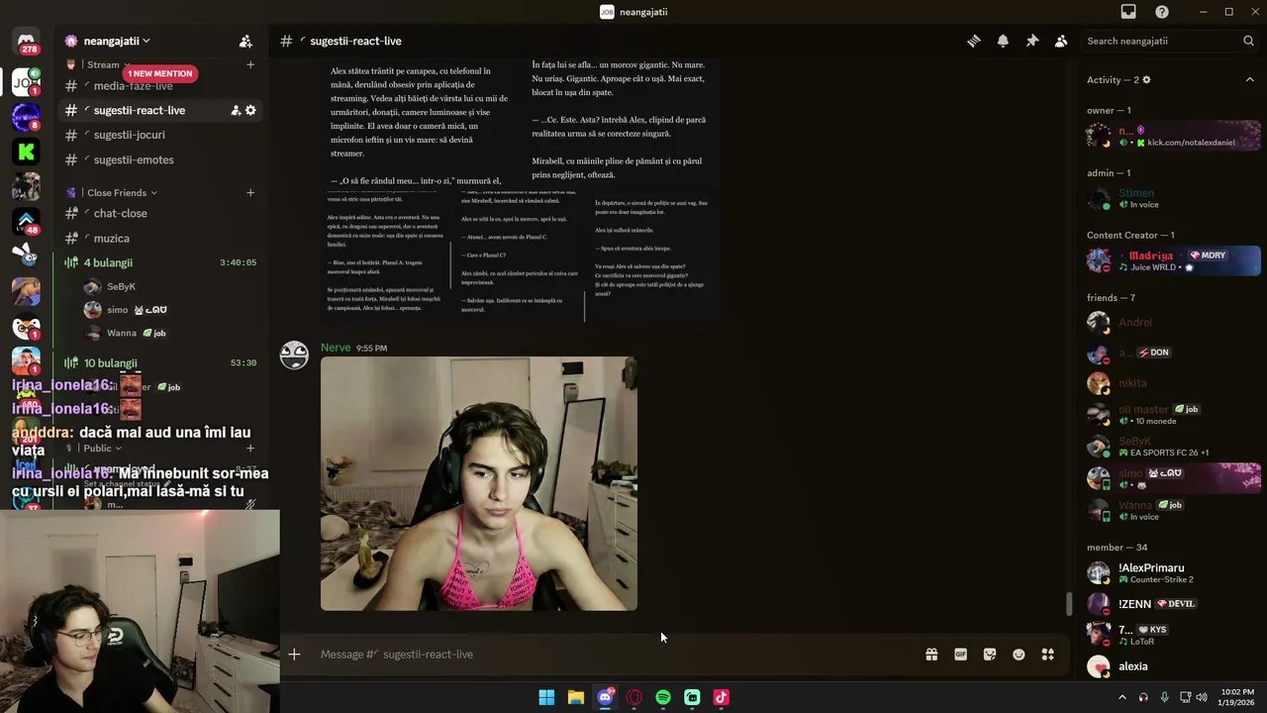Open the sticker picker

pos(990,655)
